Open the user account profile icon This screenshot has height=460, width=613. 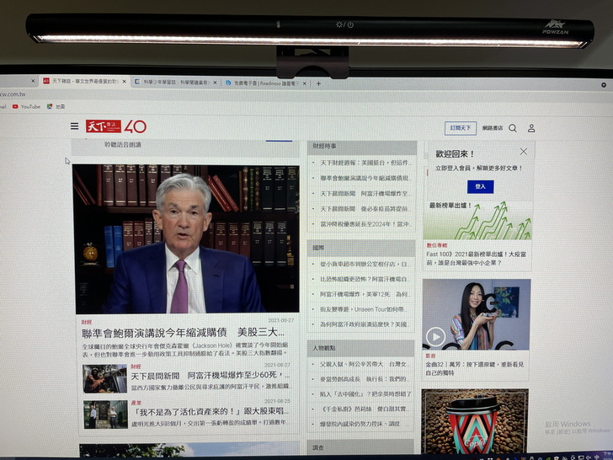531,128
